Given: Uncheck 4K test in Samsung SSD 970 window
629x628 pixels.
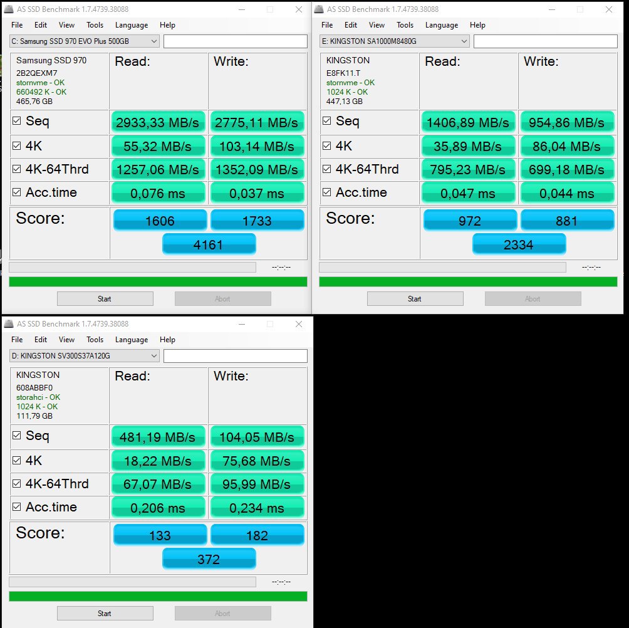Looking at the screenshot, I should point(16,145).
